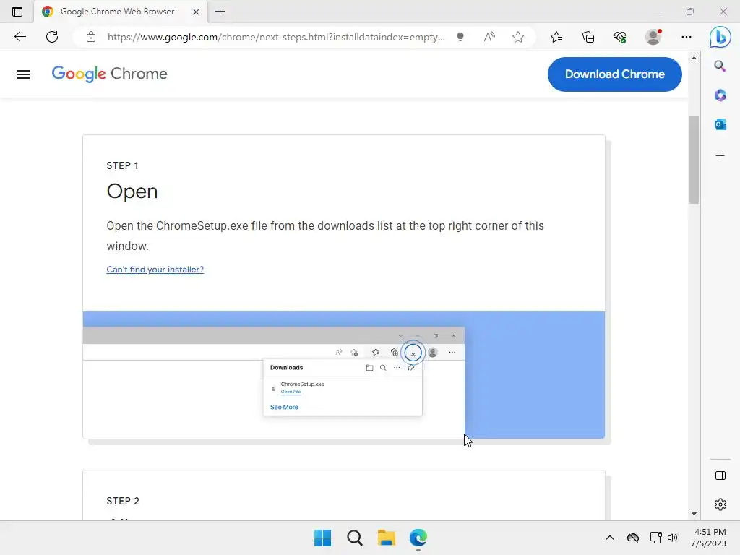Launch Bing chat from the sidebar

click(x=720, y=38)
